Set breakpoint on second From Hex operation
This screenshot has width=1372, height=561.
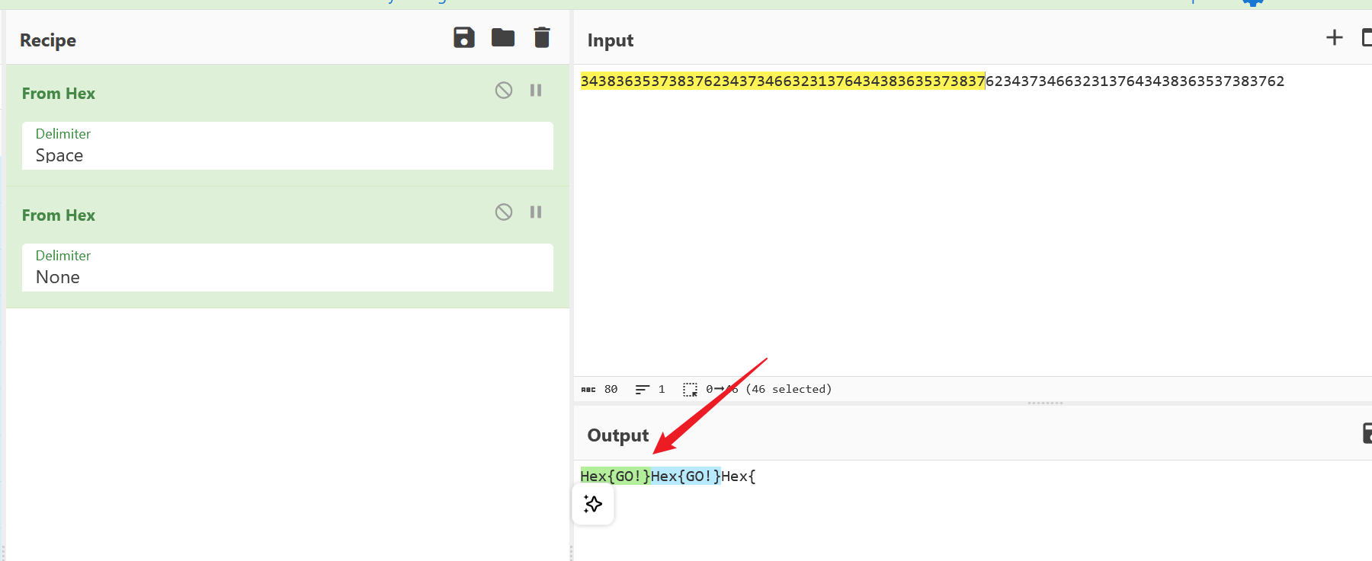536,212
